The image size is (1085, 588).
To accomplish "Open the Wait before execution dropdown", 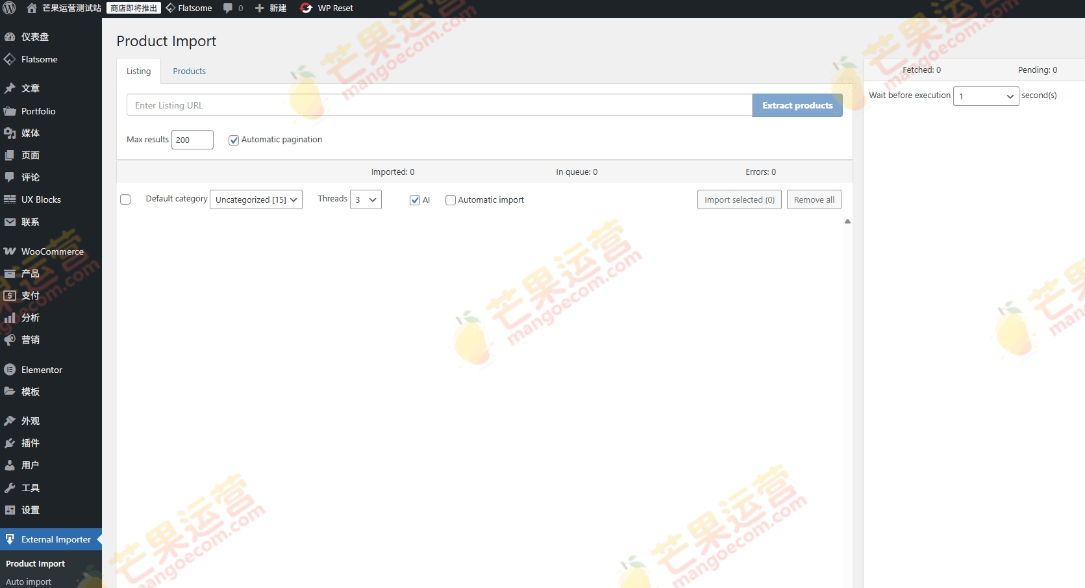I will point(986,96).
